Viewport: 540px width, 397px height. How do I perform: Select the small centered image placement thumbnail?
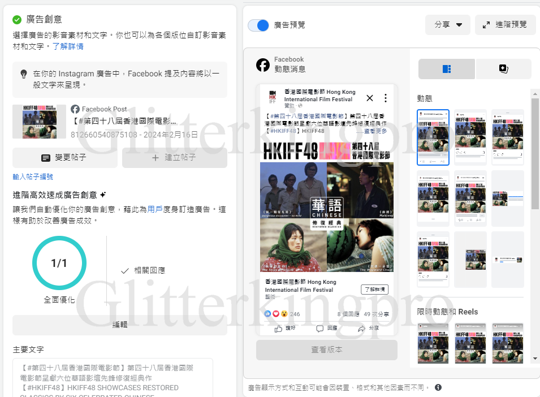470,259
